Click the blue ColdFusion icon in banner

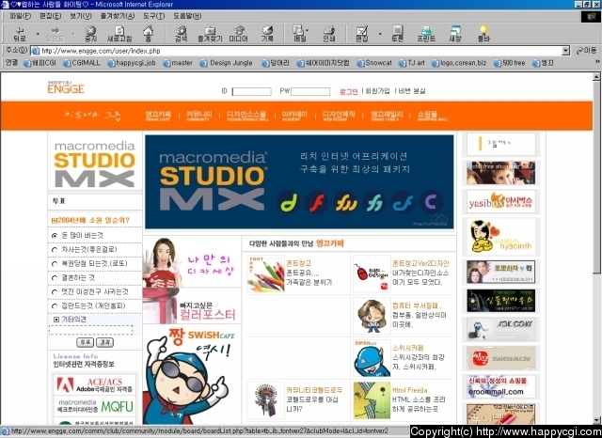tap(403, 202)
